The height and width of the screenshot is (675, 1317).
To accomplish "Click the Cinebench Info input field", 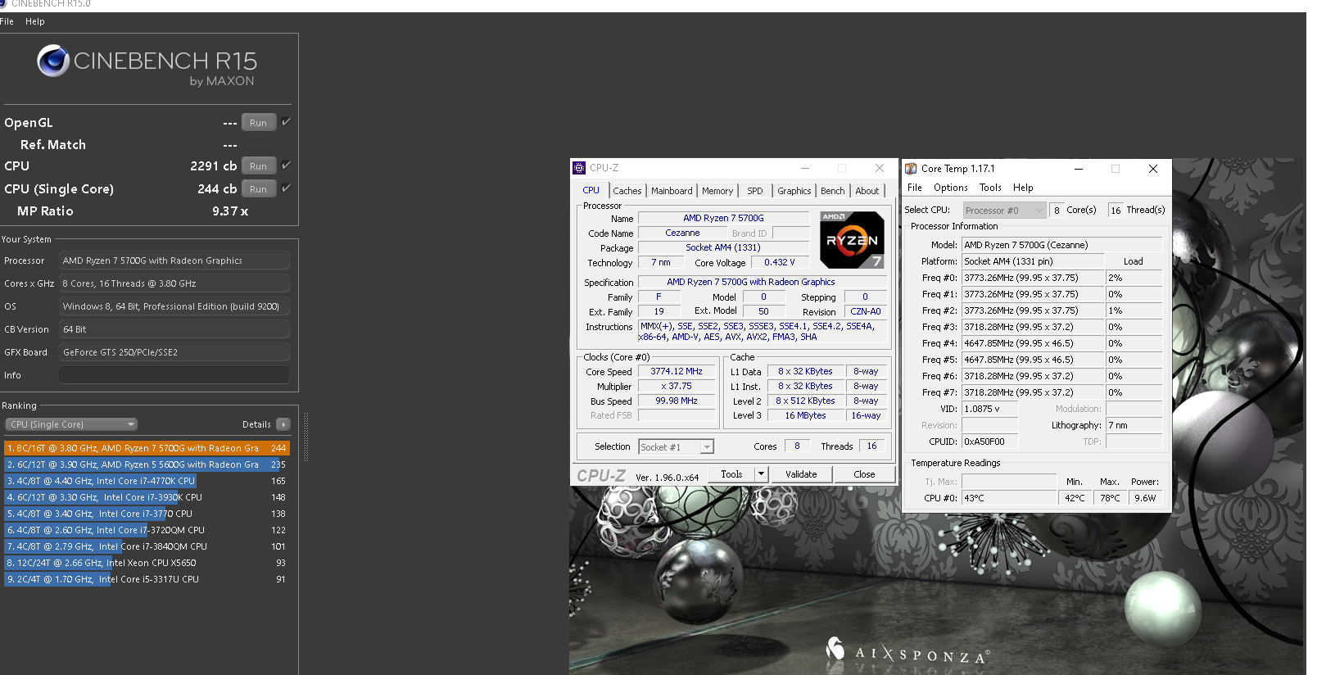I will 174,375.
